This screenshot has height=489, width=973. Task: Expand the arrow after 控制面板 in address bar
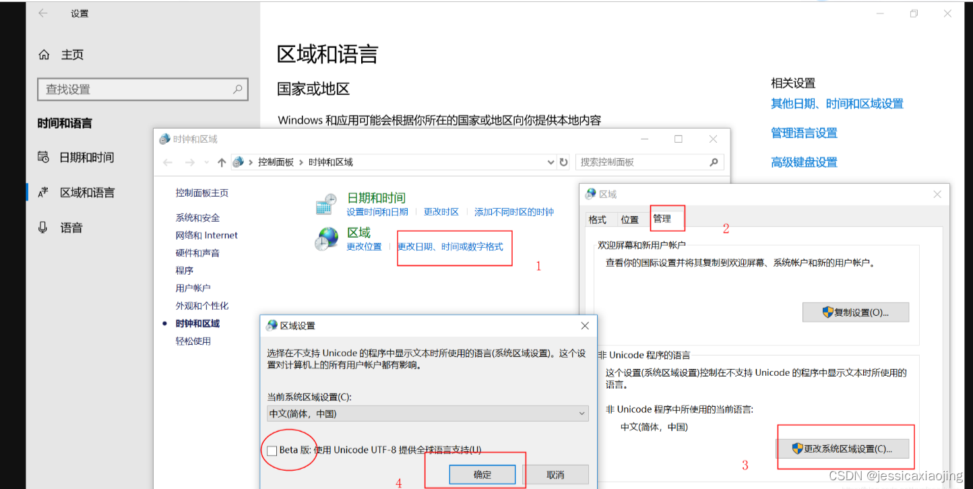[301, 162]
